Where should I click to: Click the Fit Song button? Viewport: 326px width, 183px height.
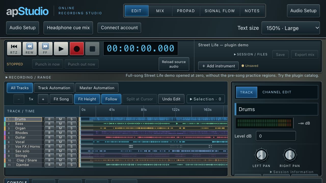pyautogui.click(x=61, y=99)
